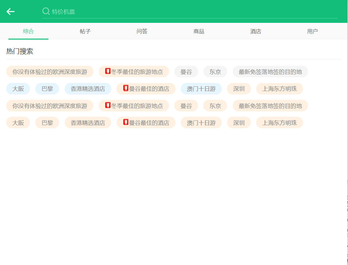Open the 帖子 tab

(85, 31)
